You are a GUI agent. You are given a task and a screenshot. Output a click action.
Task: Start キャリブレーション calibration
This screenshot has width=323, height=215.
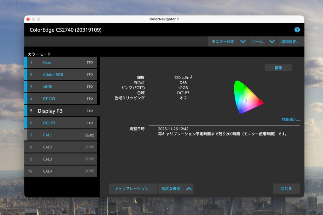[133, 189]
